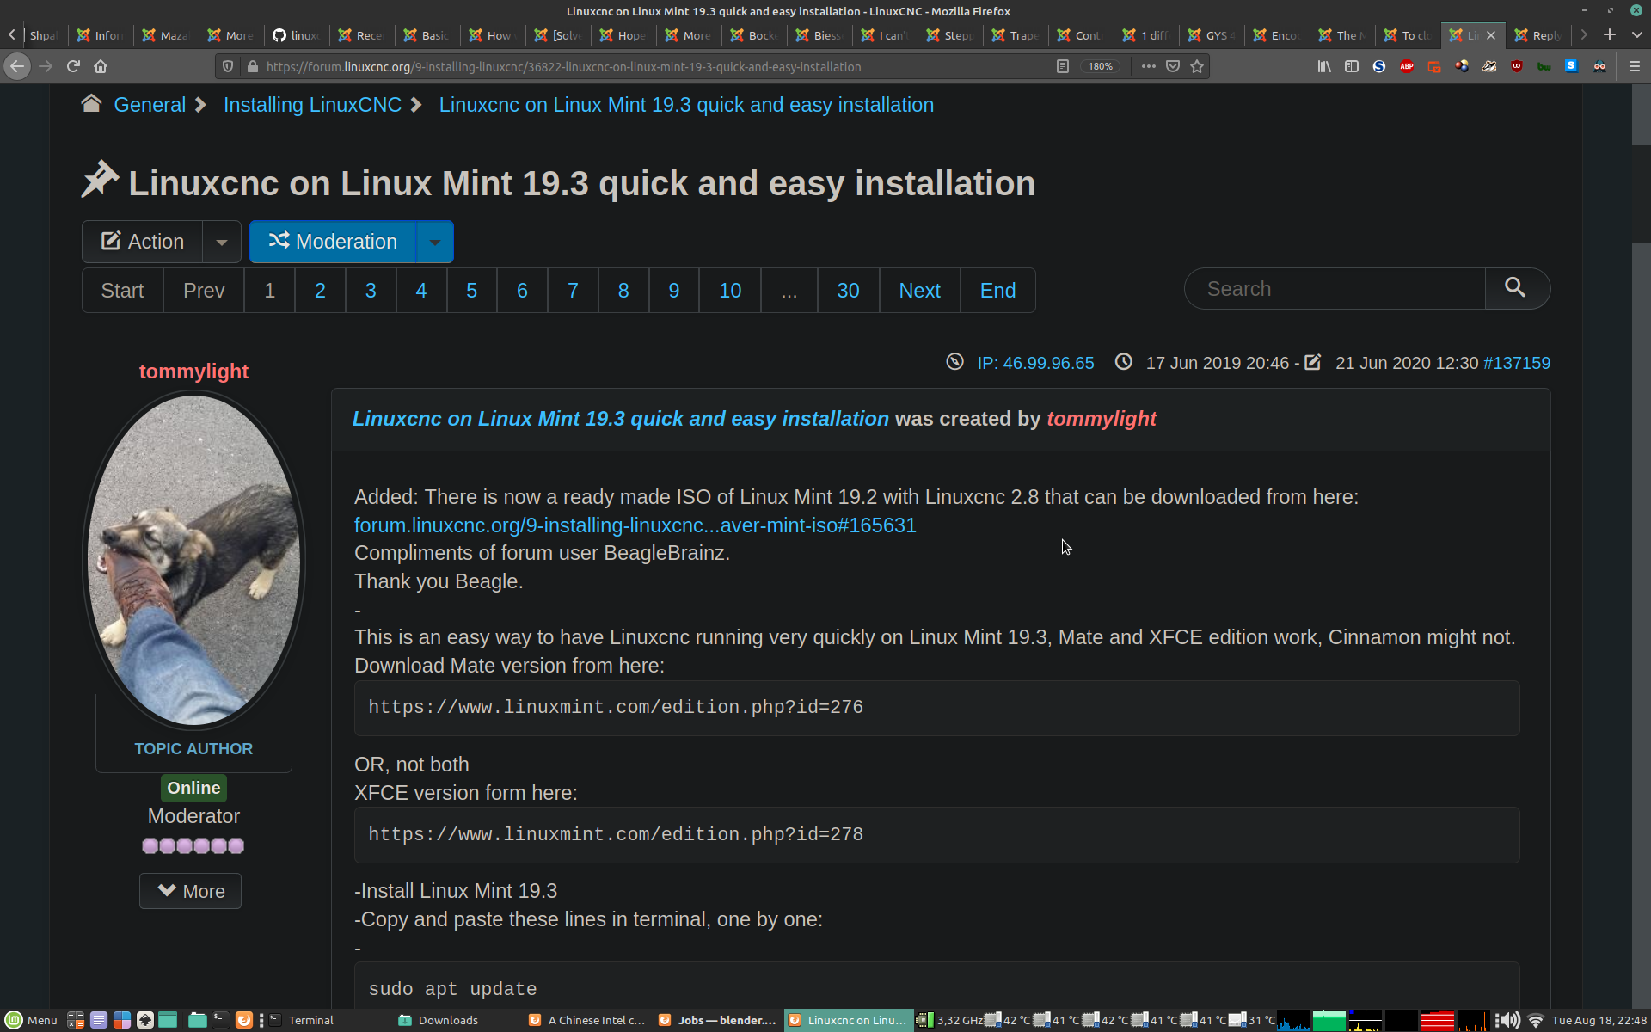
Task: Click in the forum Search field
Action: coord(1335,288)
